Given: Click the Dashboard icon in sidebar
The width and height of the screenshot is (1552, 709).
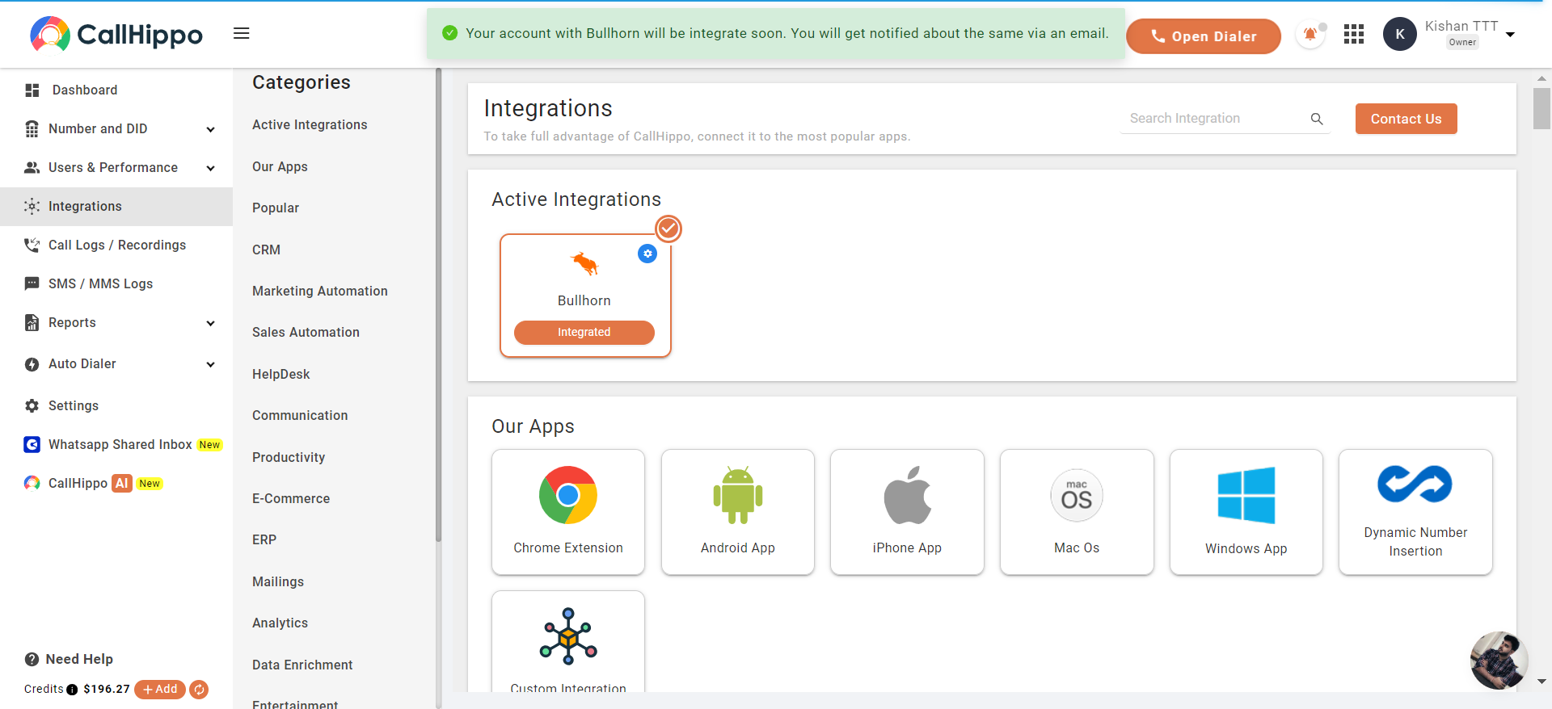Looking at the screenshot, I should pos(32,90).
